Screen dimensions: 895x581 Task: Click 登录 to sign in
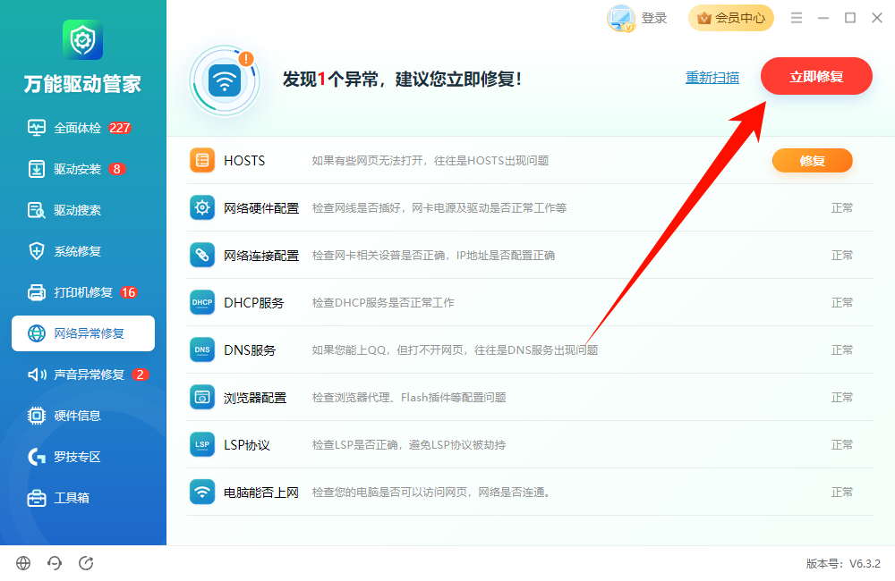coord(654,18)
